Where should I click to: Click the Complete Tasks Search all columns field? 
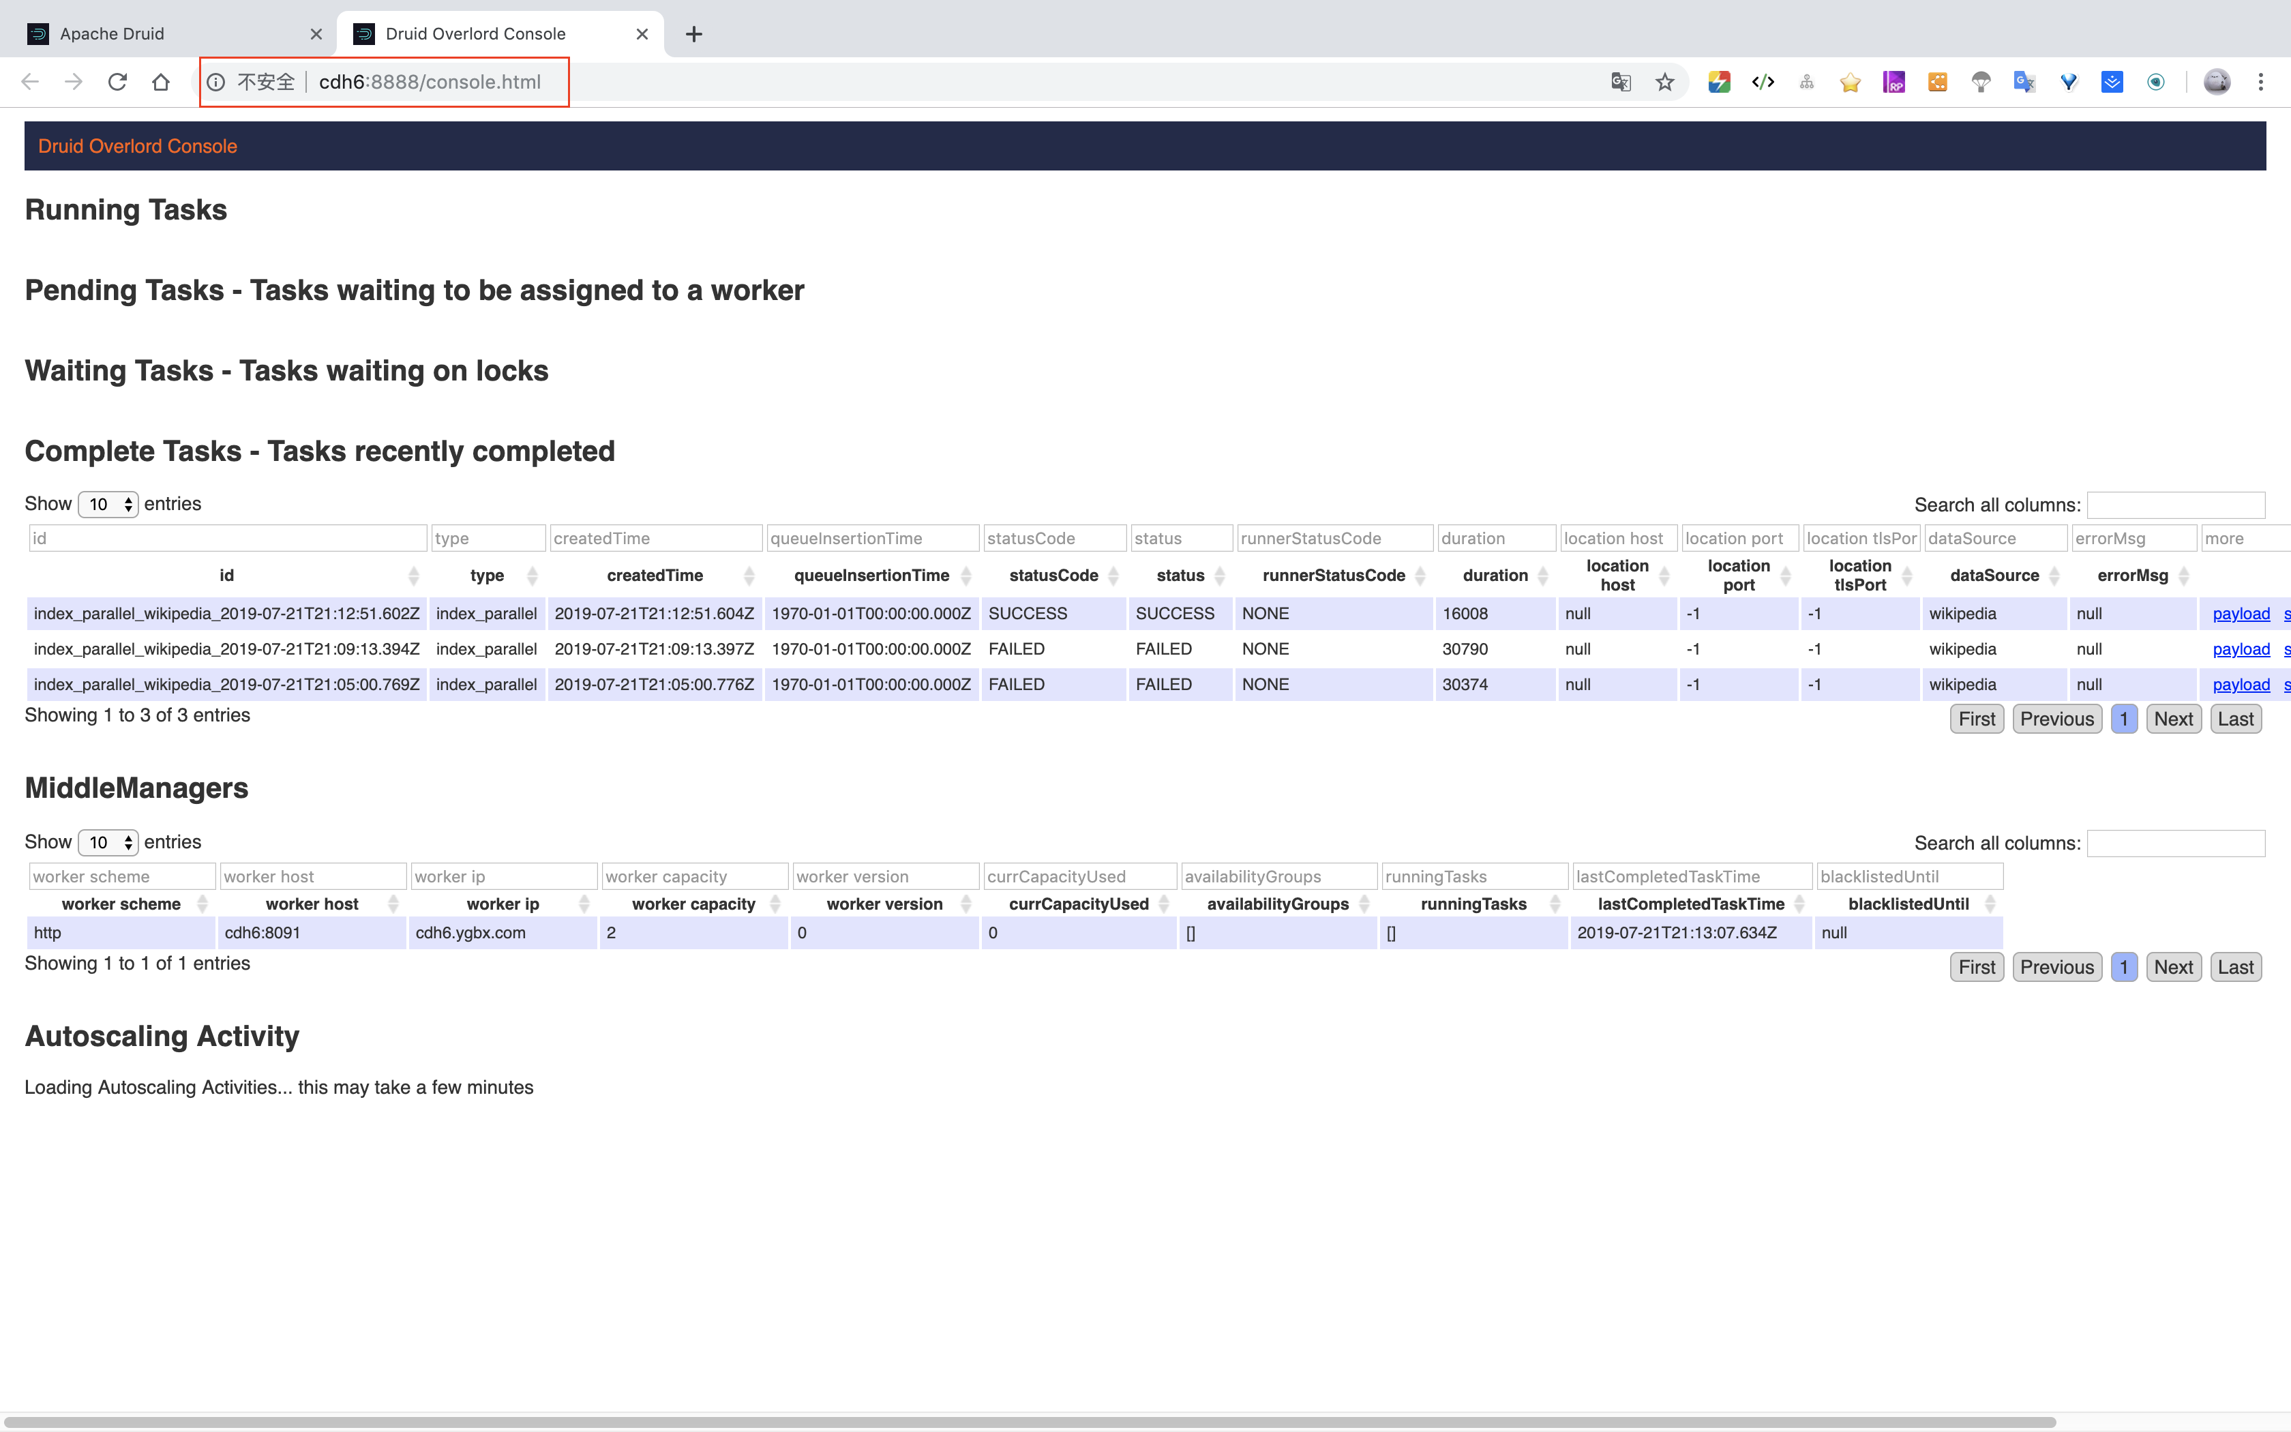click(x=2176, y=505)
